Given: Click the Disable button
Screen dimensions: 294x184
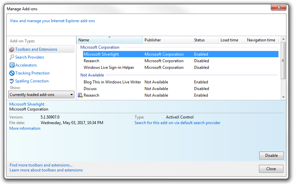Looking at the screenshot, I should point(271,156).
